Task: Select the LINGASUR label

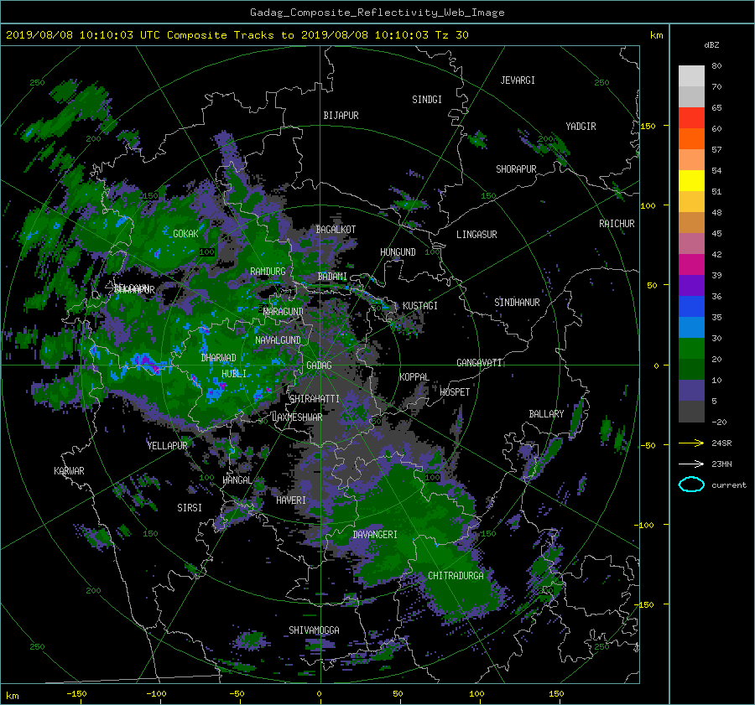Action: pos(476,235)
